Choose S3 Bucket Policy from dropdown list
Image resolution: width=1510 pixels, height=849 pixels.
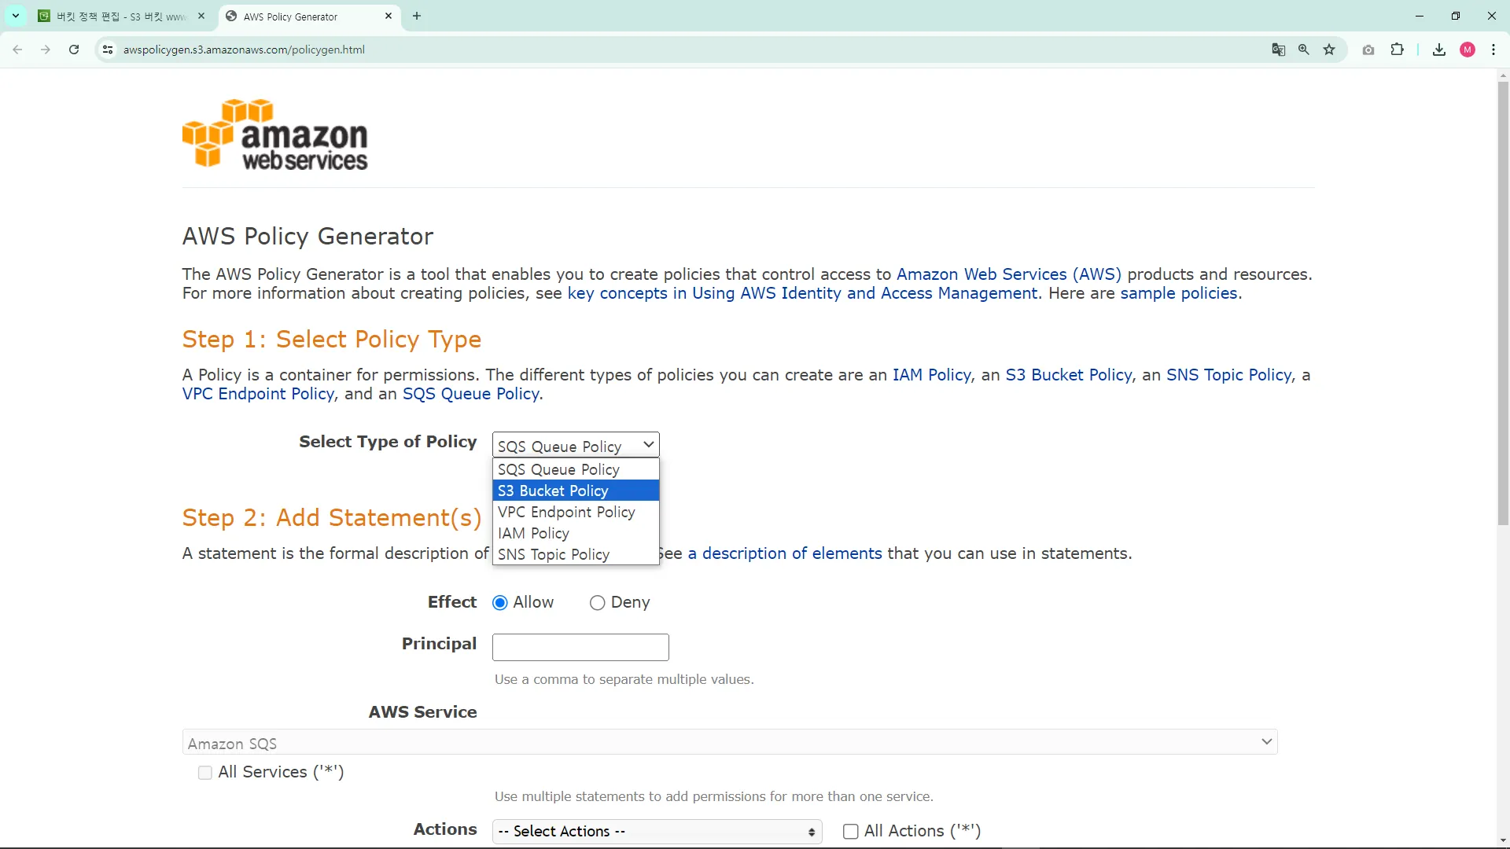(576, 491)
